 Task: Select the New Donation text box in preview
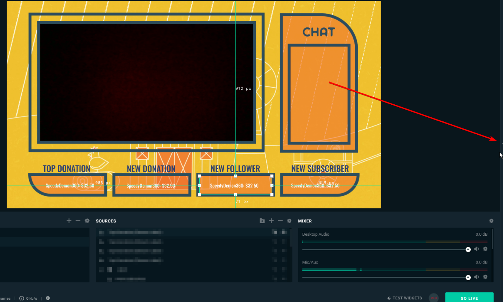point(151,185)
